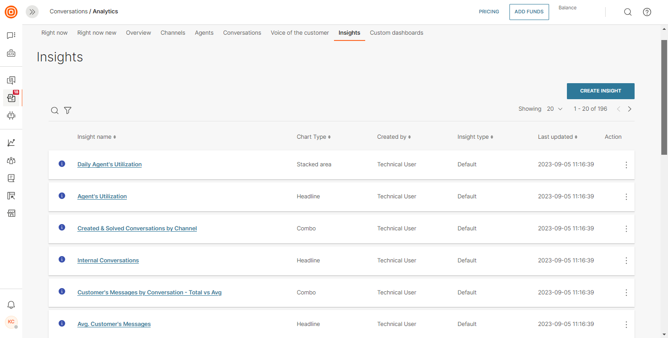Open the action menu for Daily Agent's Utilization
Screen dimensions: 668x338
point(626,165)
